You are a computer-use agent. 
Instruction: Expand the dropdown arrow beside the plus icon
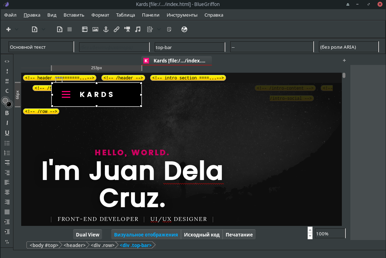click(17, 29)
